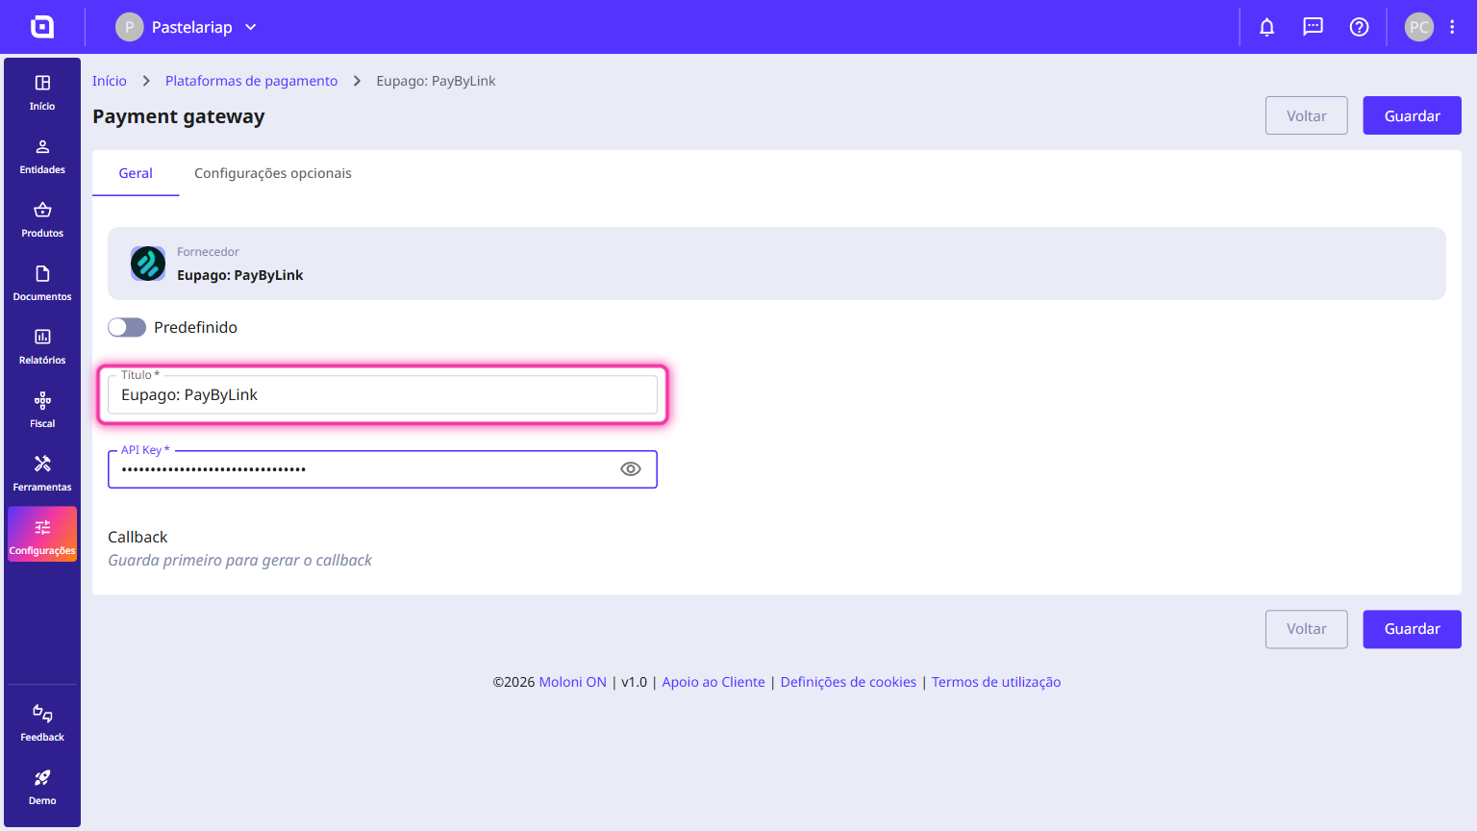Open Produtos in sidebar
This screenshot has height=831, width=1477.
tap(42, 220)
